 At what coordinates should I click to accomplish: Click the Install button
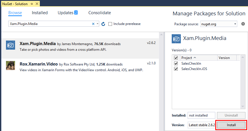[231, 125]
